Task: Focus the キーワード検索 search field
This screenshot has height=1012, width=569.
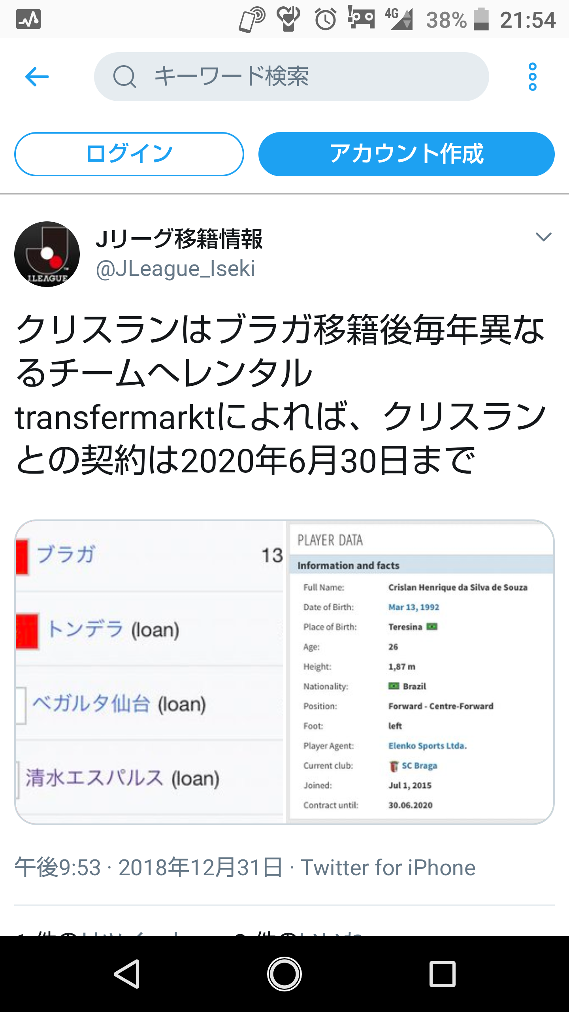Action: coord(291,77)
